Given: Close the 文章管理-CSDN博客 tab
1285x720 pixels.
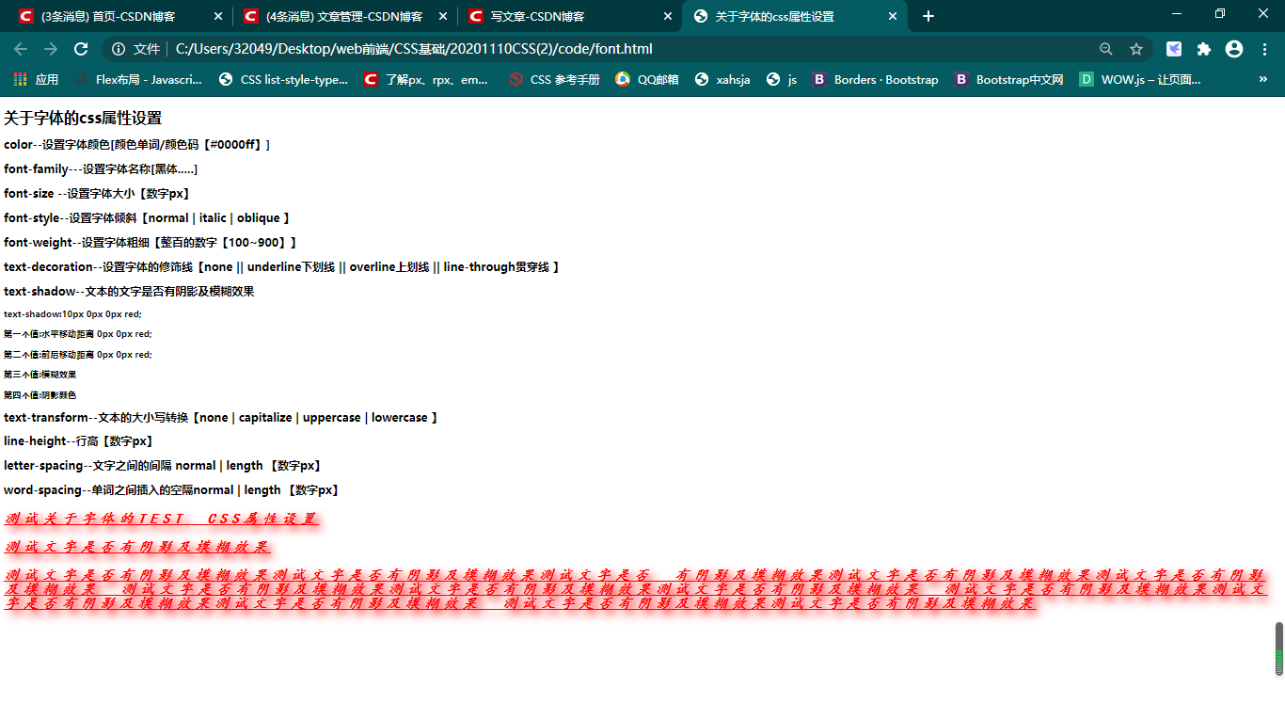Looking at the screenshot, I should [443, 17].
